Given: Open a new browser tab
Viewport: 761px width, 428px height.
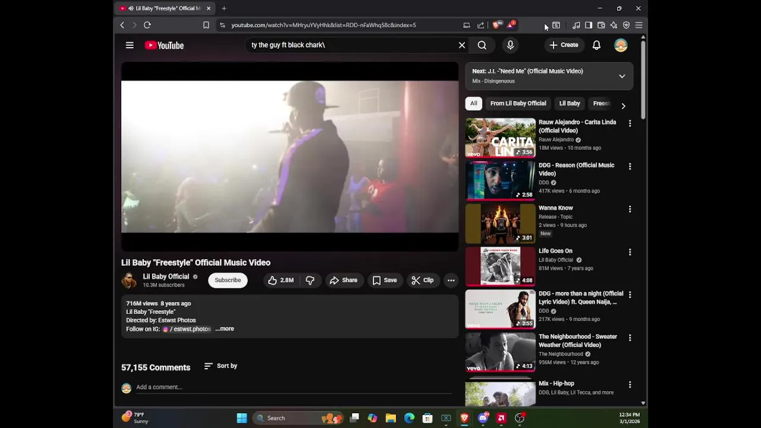Looking at the screenshot, I should (x=224, y=8).
